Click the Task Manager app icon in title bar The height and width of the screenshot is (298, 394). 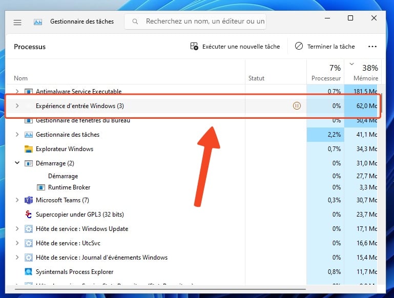(38, 22)
